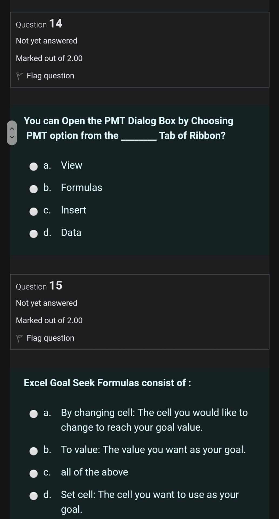Click the Question 15 heading
Image resolution: width=279 pixels, height=519 pixels.
[x=39, y=286]
